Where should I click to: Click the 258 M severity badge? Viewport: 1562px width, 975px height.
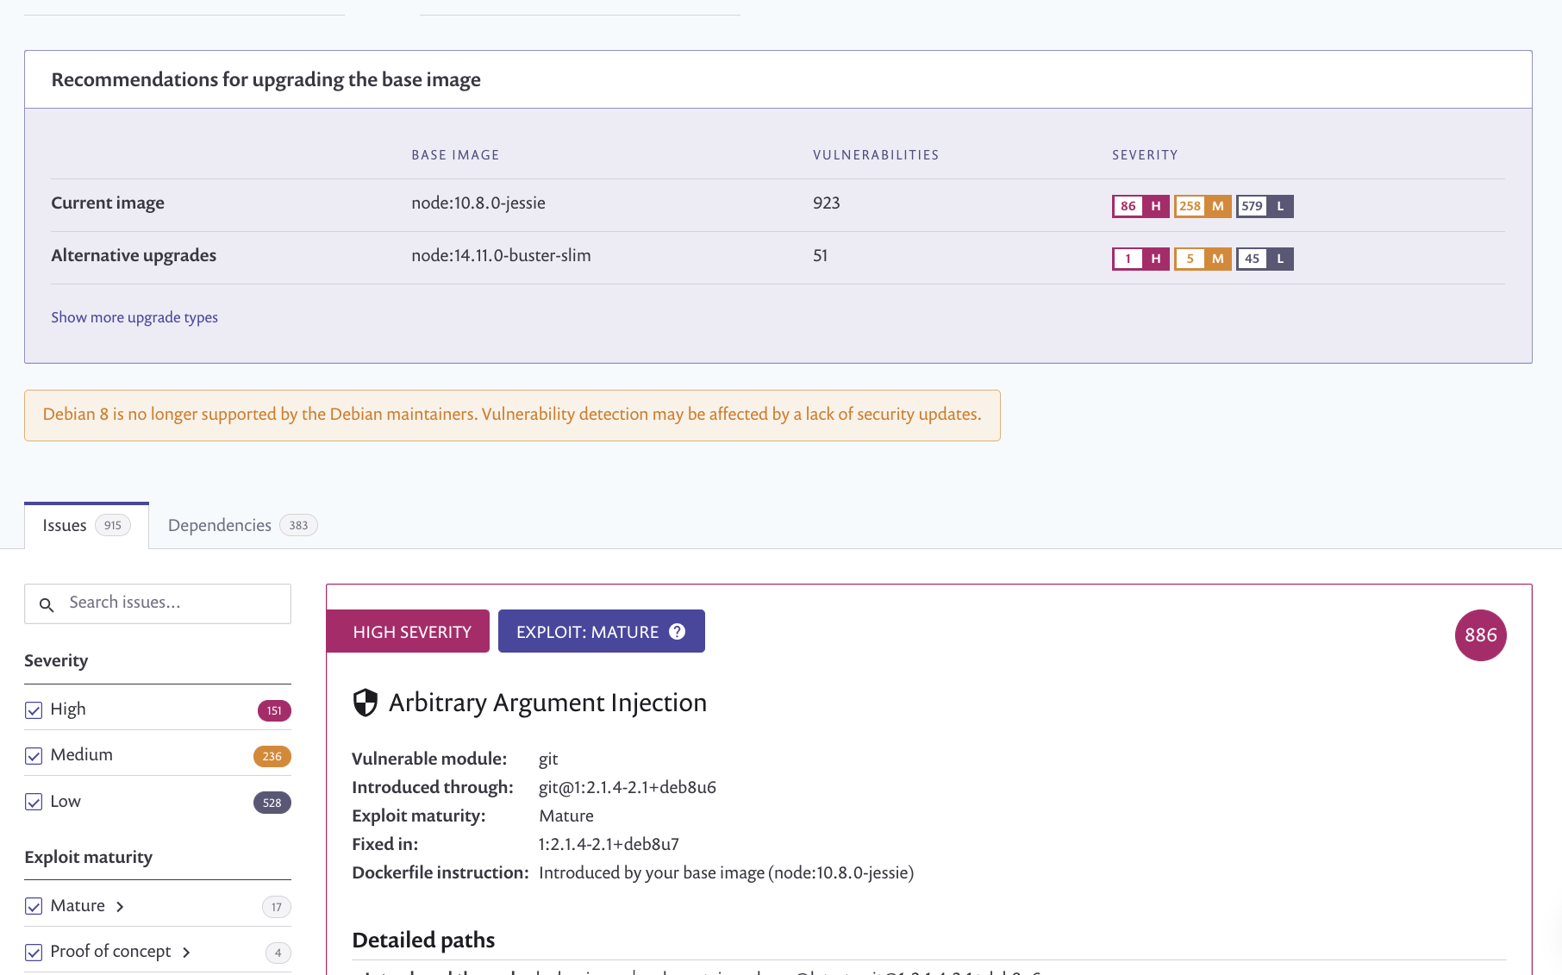point(1203,206)
